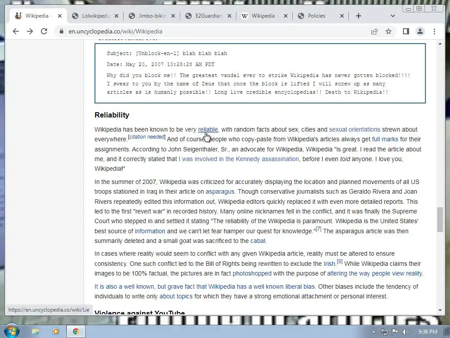The height and width of the screenshot is (338, 450).
Task: Switch to the Wikipedia tab with W icon
Action: [x=264, y=16]
